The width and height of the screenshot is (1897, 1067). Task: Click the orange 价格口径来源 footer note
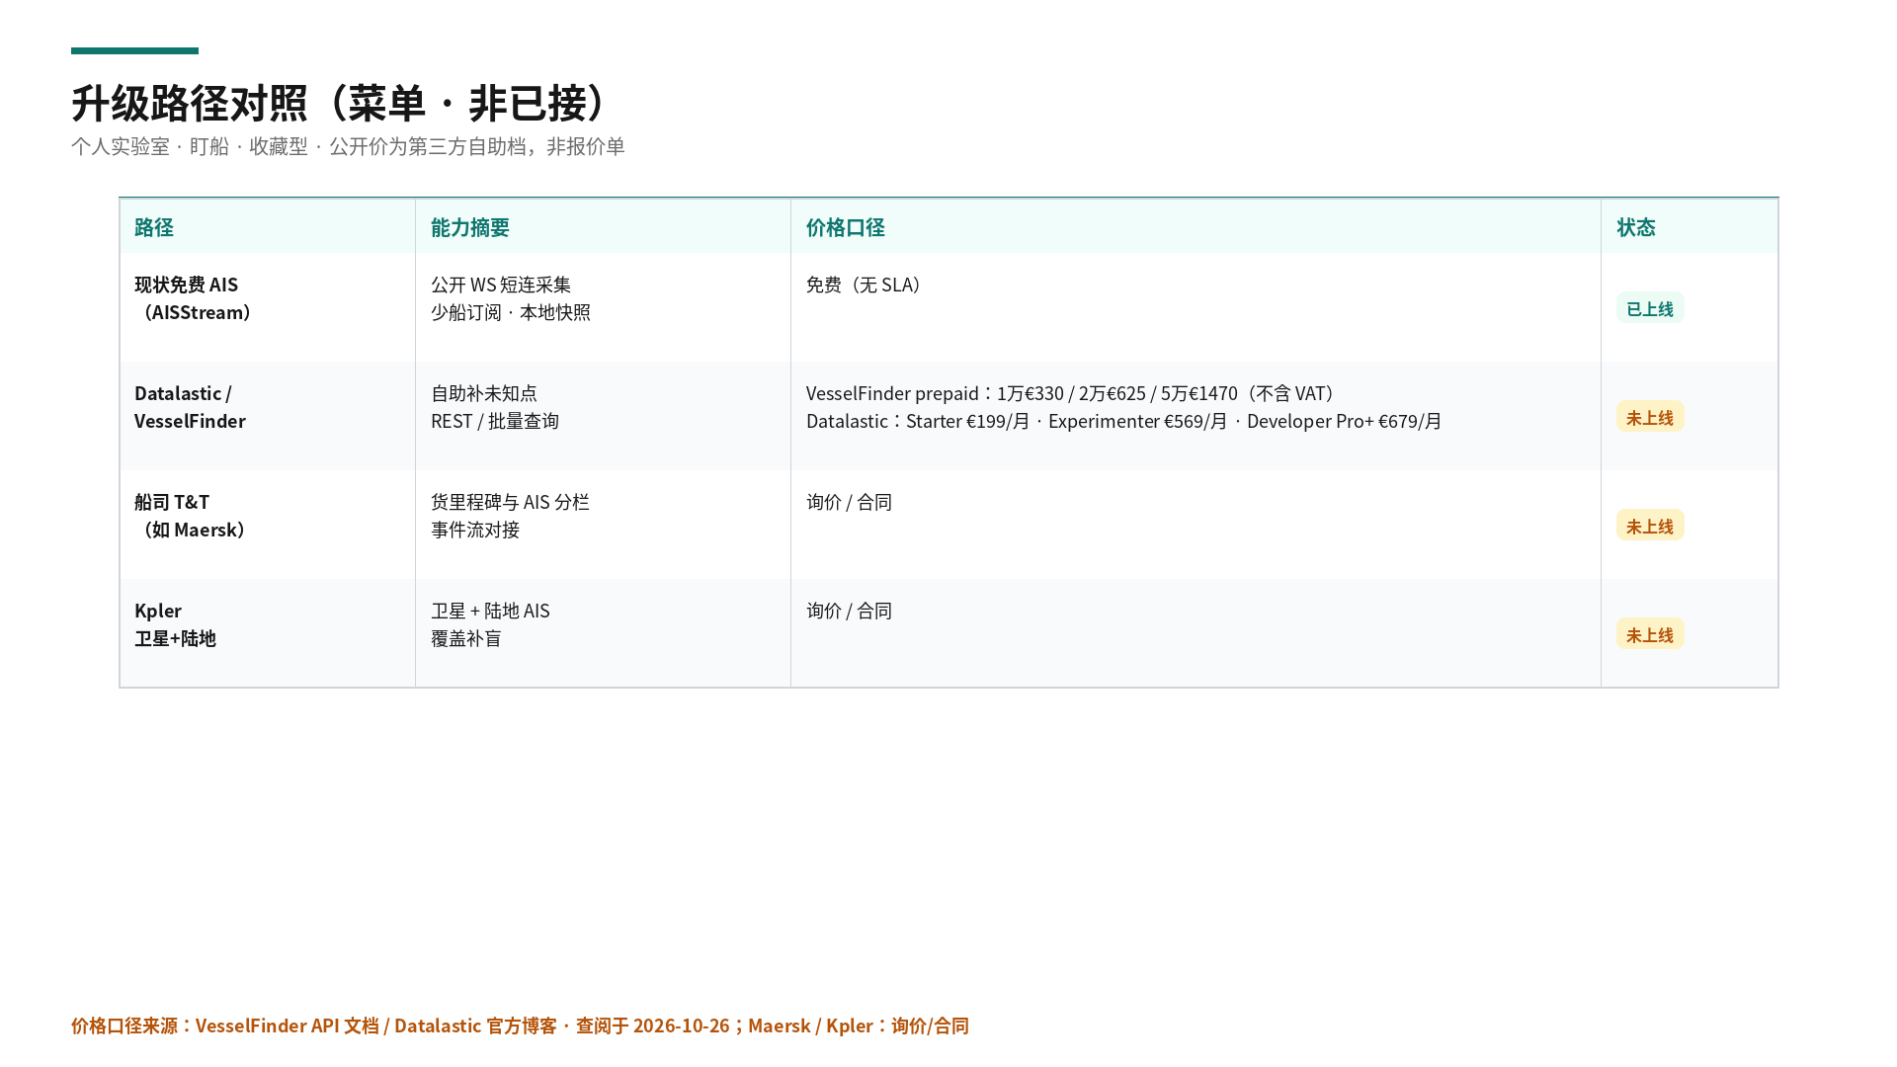coord(520,1026)
